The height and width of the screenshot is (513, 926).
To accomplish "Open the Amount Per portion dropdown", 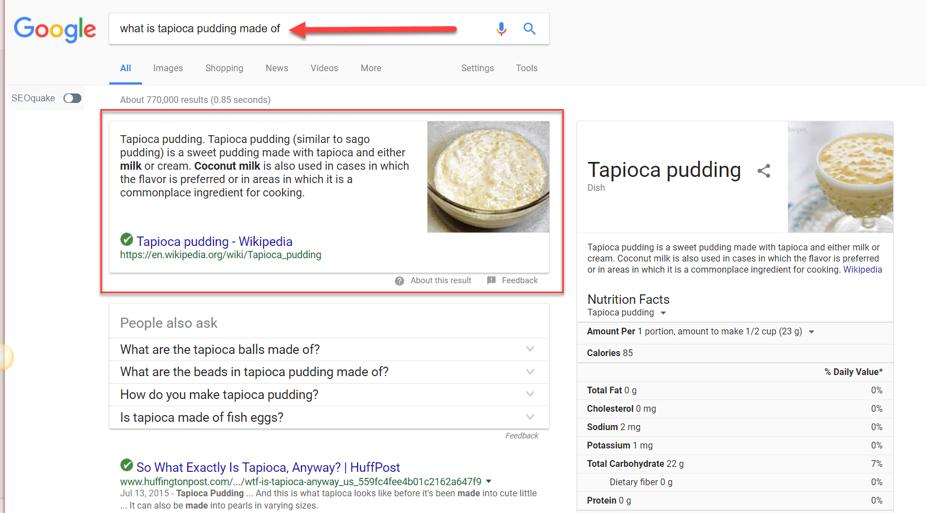I will pyautogui.click(x=811, y=332).
